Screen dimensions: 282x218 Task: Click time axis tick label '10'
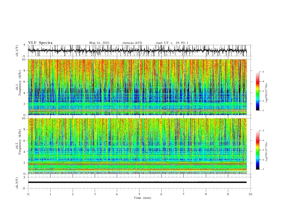(x=250, y=194)
